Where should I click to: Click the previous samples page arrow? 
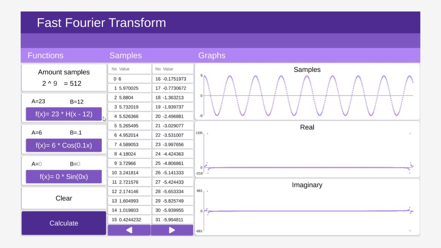129,230
